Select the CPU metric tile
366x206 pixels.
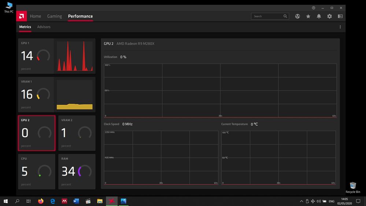coord(37,172)
